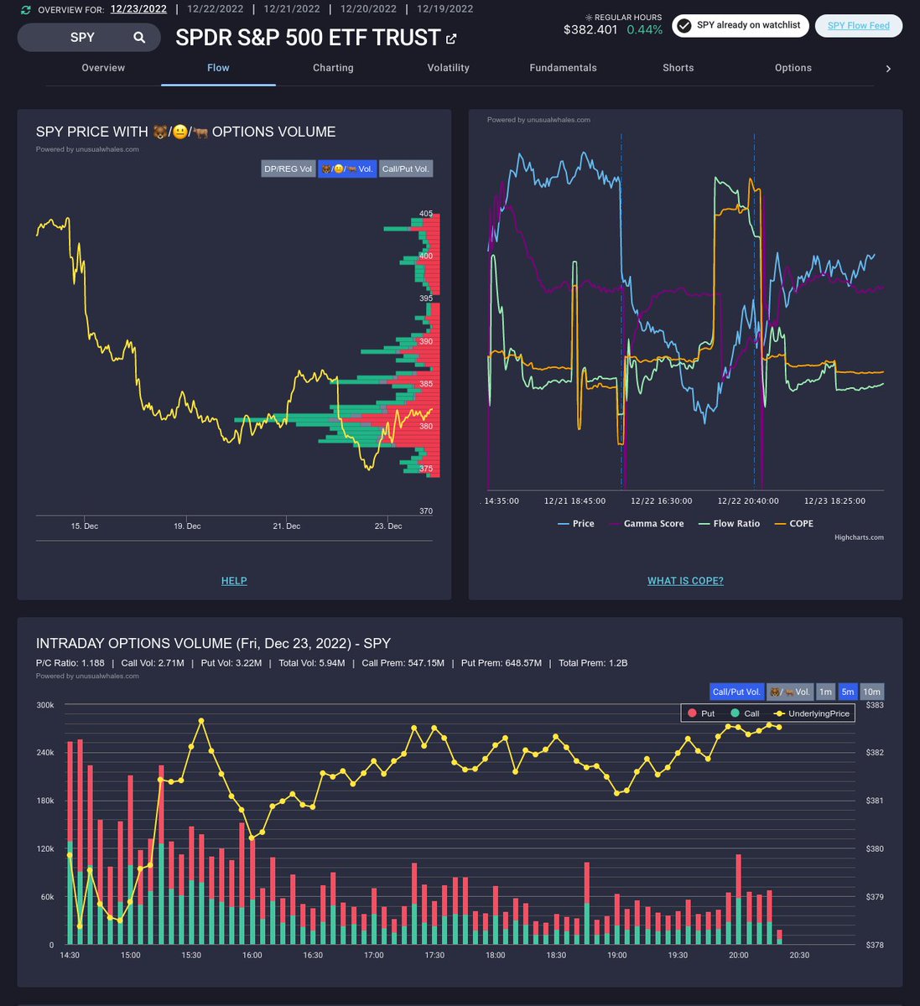
Task: Open SPY external link icon
Action: (x=451, y=39)
